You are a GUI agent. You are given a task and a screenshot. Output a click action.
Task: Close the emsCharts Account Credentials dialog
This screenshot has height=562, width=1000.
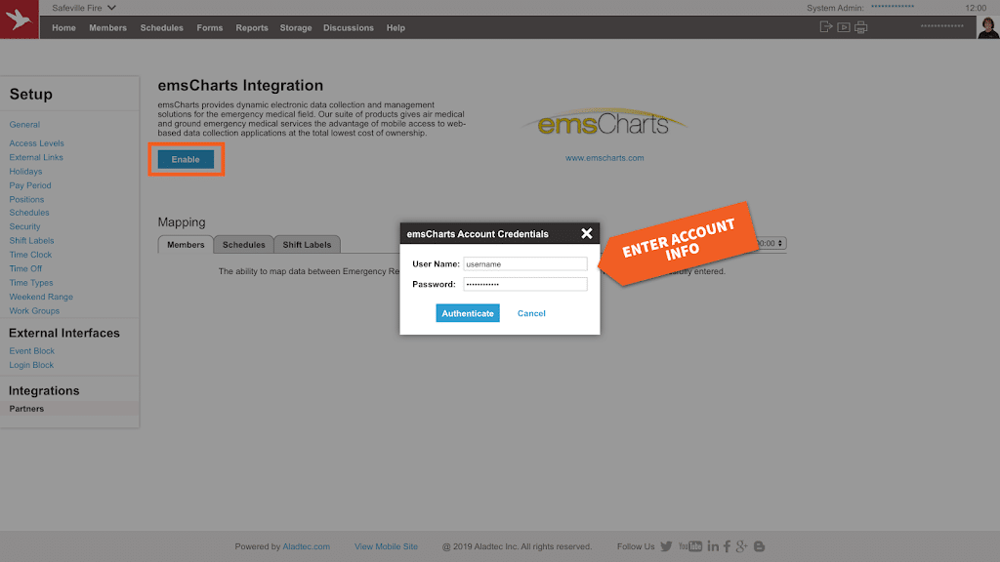pos(587,234)
